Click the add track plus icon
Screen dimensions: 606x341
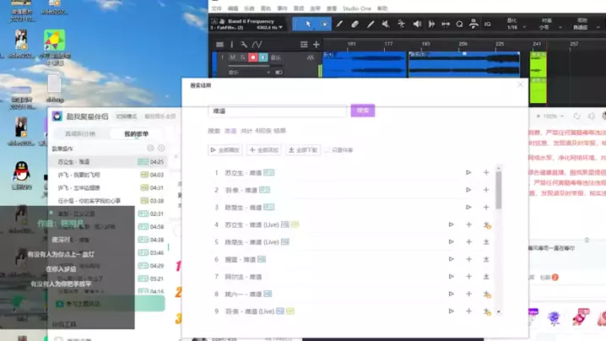(316, 44)
